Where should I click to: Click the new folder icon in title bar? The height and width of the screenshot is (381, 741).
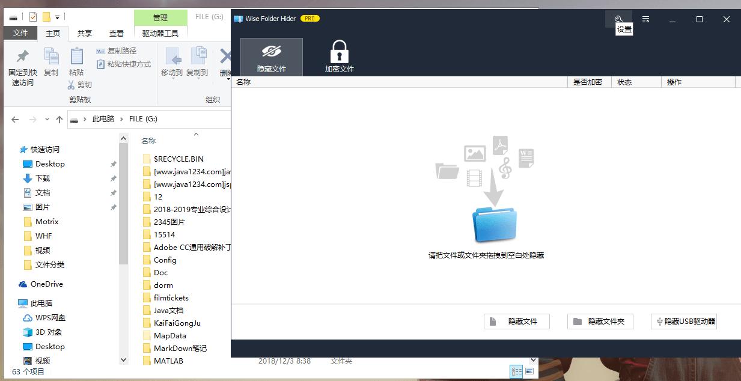click(x=46, y=17)
